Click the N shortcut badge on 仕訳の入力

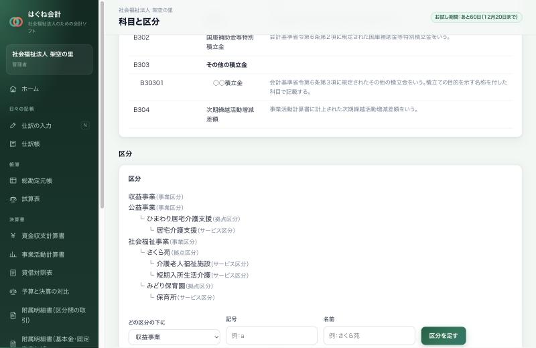click(85, 125)
